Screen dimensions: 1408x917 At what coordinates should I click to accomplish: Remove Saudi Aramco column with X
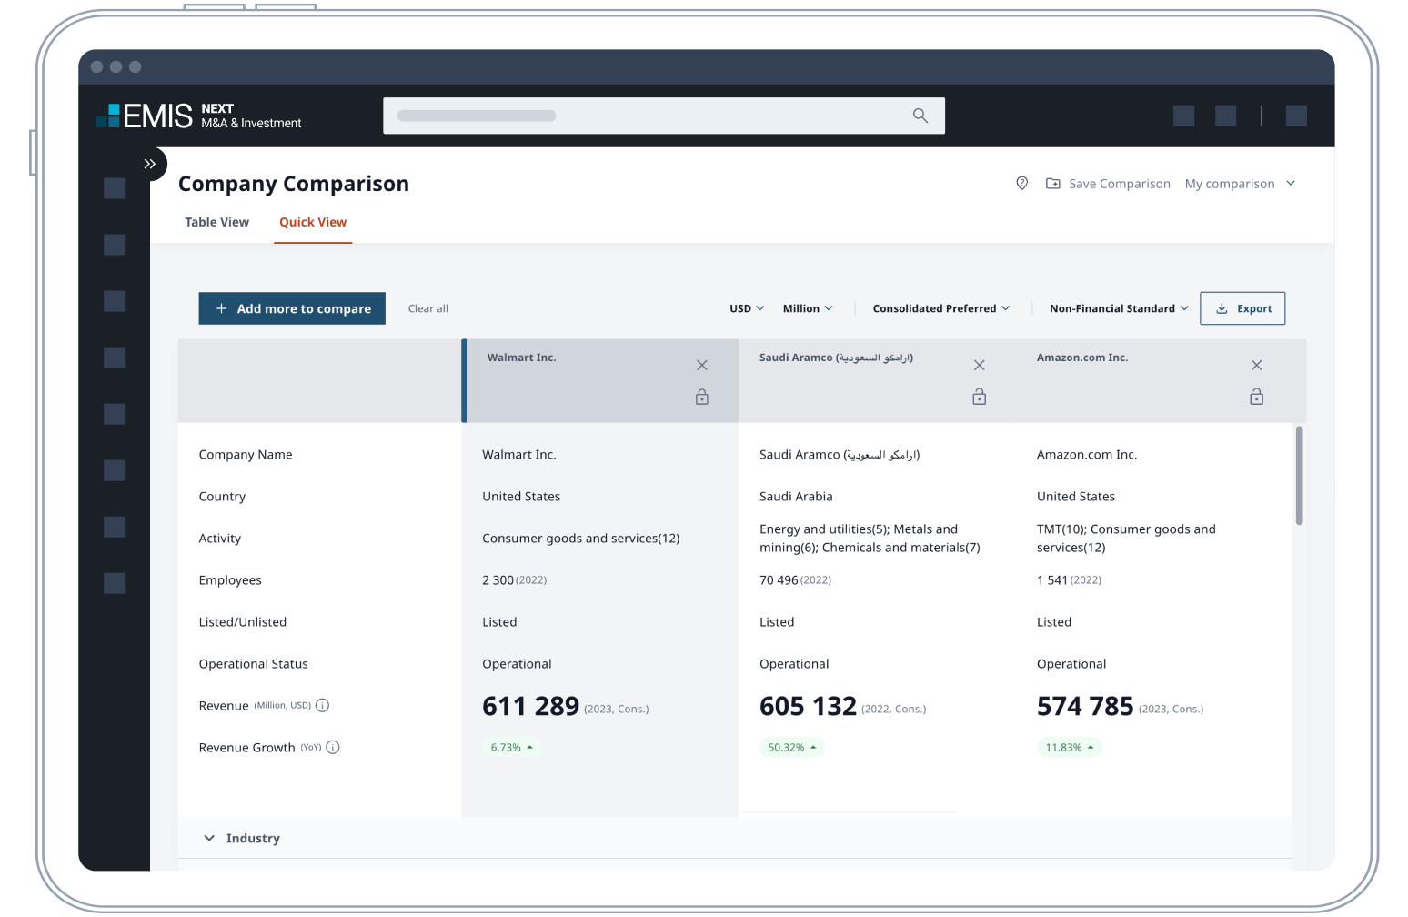[979, 365]
